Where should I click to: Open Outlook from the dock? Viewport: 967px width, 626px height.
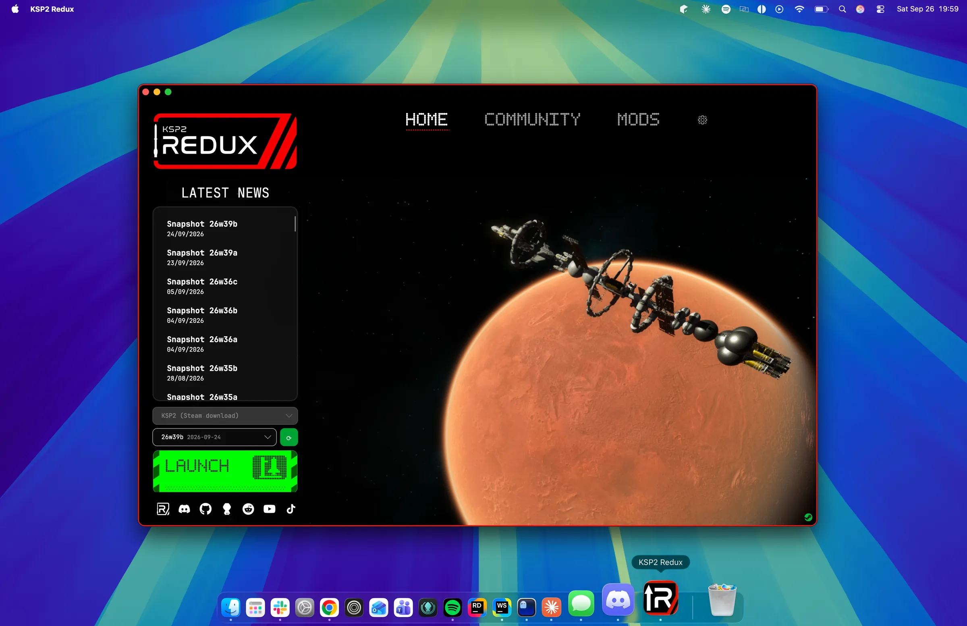[379, 608]
